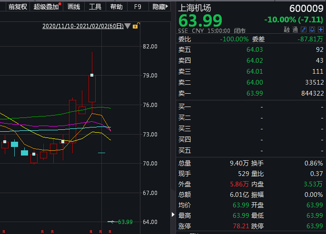Open the 前复权 price adjustment selector

point(17,7)
